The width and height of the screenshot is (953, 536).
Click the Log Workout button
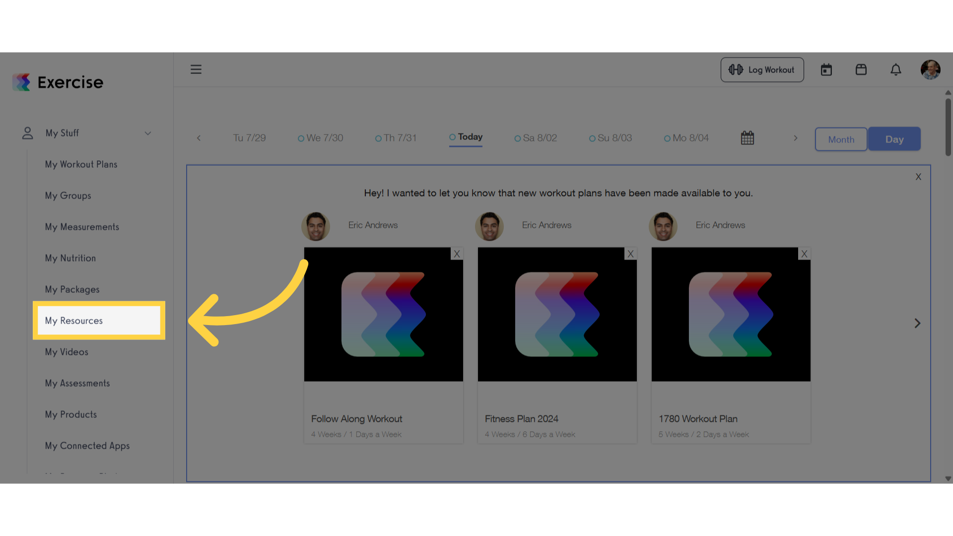tap(762, 70)
